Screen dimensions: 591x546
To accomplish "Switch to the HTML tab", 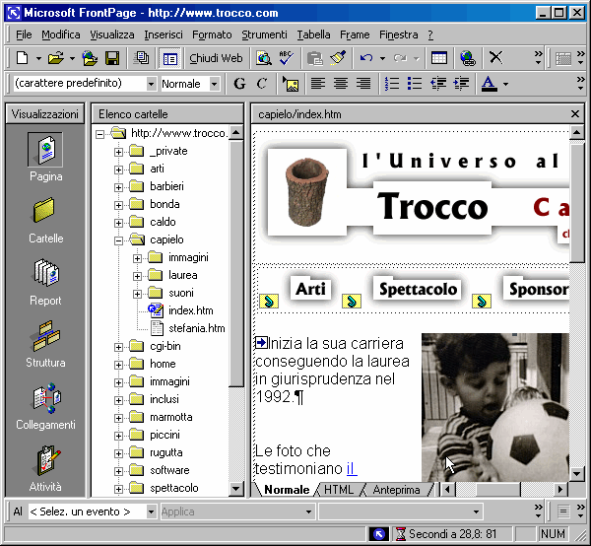I will (x=338, y=490).
